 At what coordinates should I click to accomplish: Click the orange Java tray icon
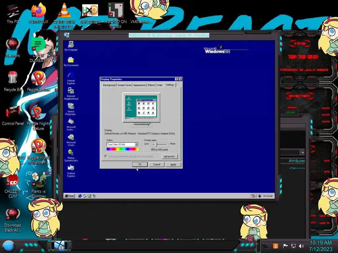pos(276,246)
